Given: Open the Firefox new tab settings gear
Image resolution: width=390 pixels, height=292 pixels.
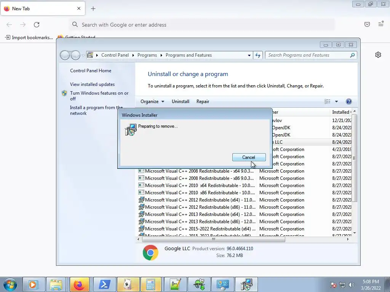Looking at the screenshot, I should pyautogui.click(x=378, y=55).
